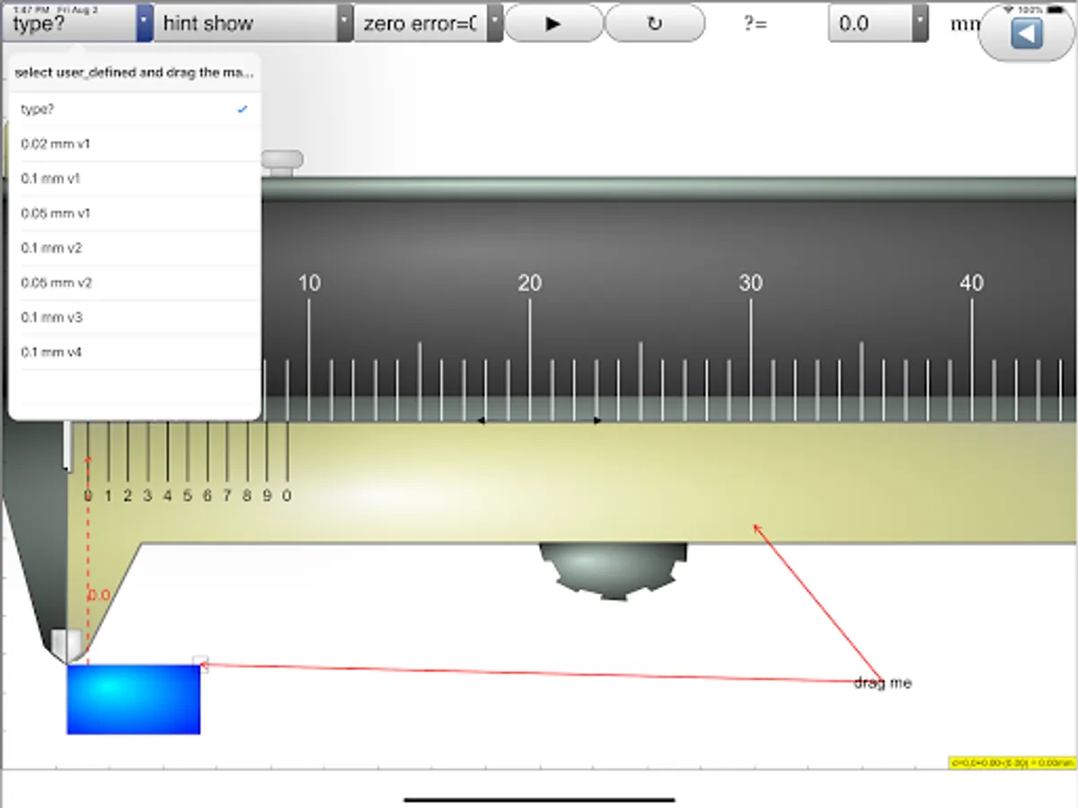1078x808 pixels.
Task: Choose '0.1 mm v2' caliper type
Action: pos(135,248)
